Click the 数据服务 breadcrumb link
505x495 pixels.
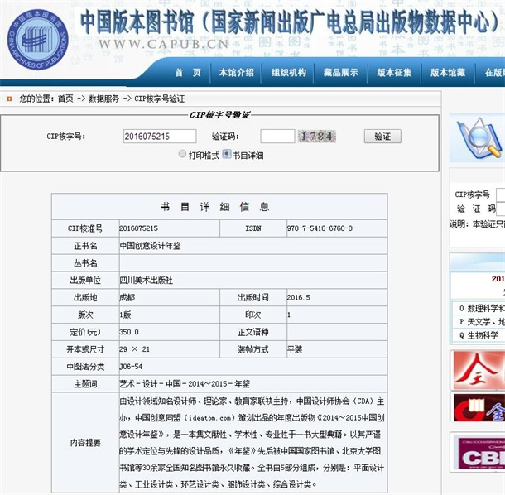coord(103,99)
